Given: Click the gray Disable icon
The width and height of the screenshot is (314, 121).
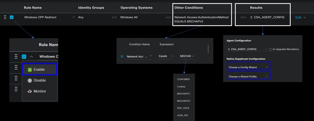Looking at the screenshot, I should click(30, 81).
